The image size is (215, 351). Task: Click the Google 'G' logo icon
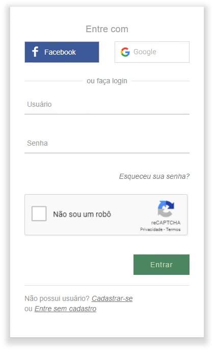point(125,52)
